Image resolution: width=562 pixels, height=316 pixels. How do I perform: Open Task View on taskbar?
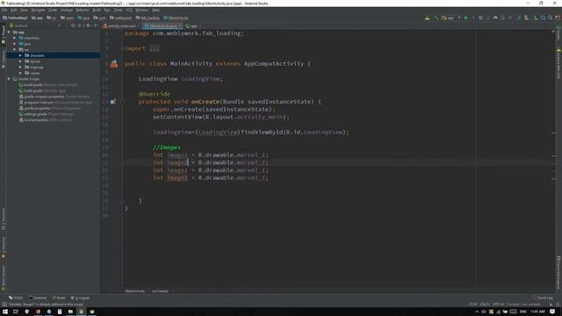(x=16, y=312)
